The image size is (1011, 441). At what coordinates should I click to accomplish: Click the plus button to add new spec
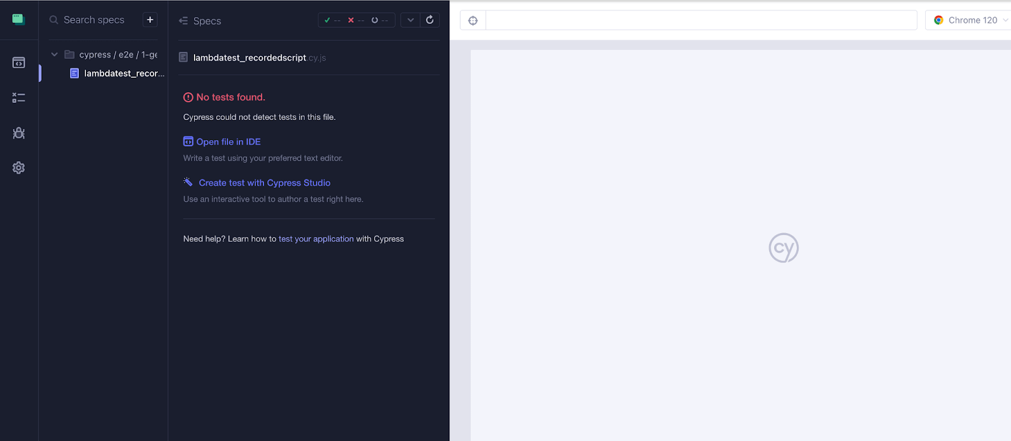(150, 20)
